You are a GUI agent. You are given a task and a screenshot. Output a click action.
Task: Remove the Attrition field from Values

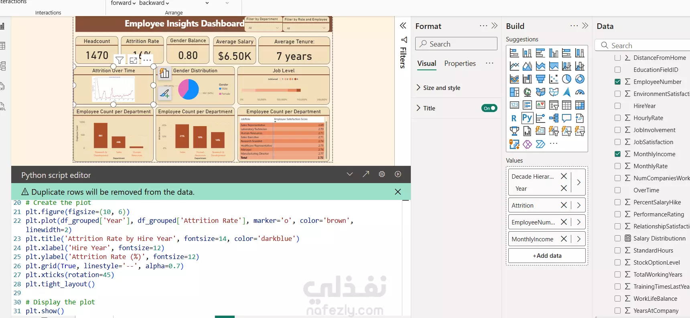click(x=564, y=205)
